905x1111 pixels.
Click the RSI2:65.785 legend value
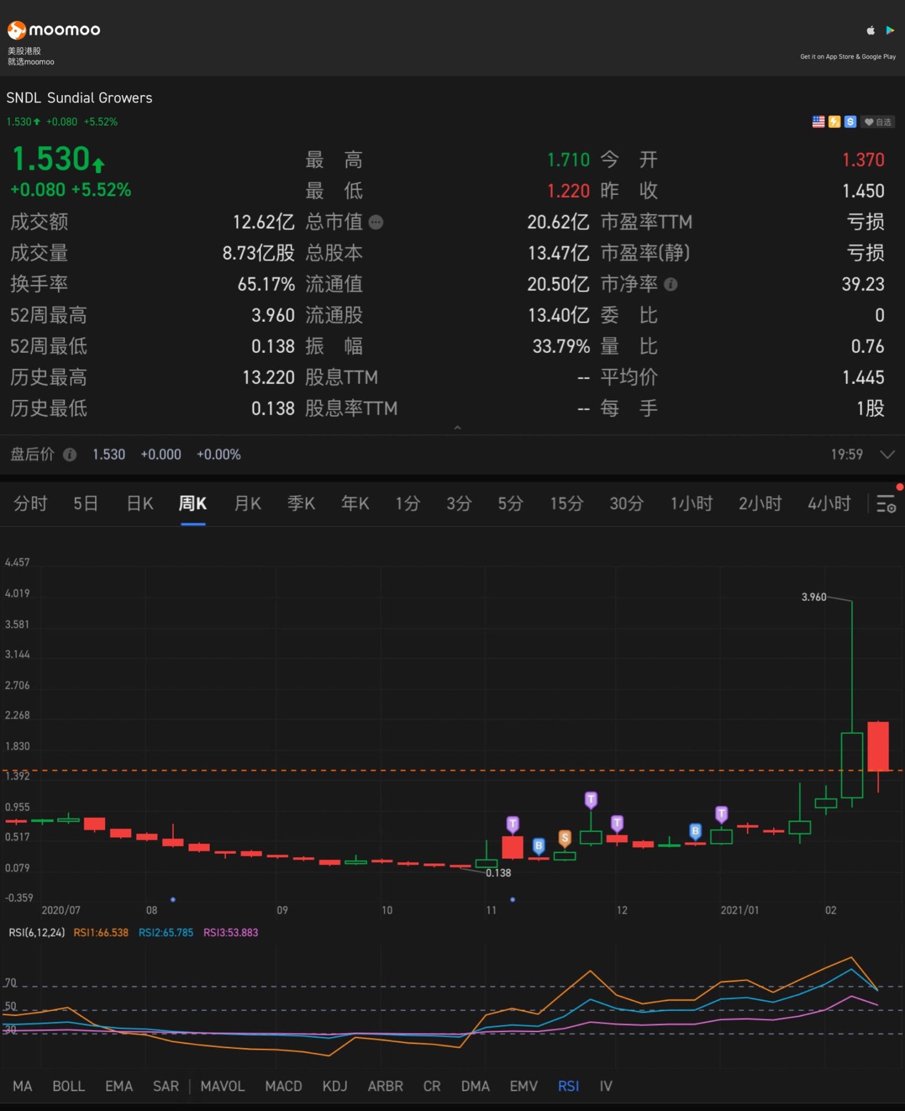coord(166,932)
